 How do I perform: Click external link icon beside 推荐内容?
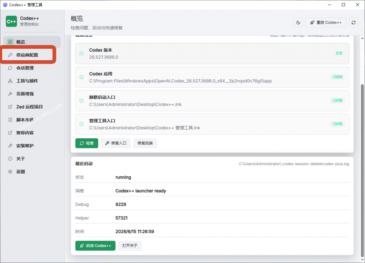click(10, 133)
